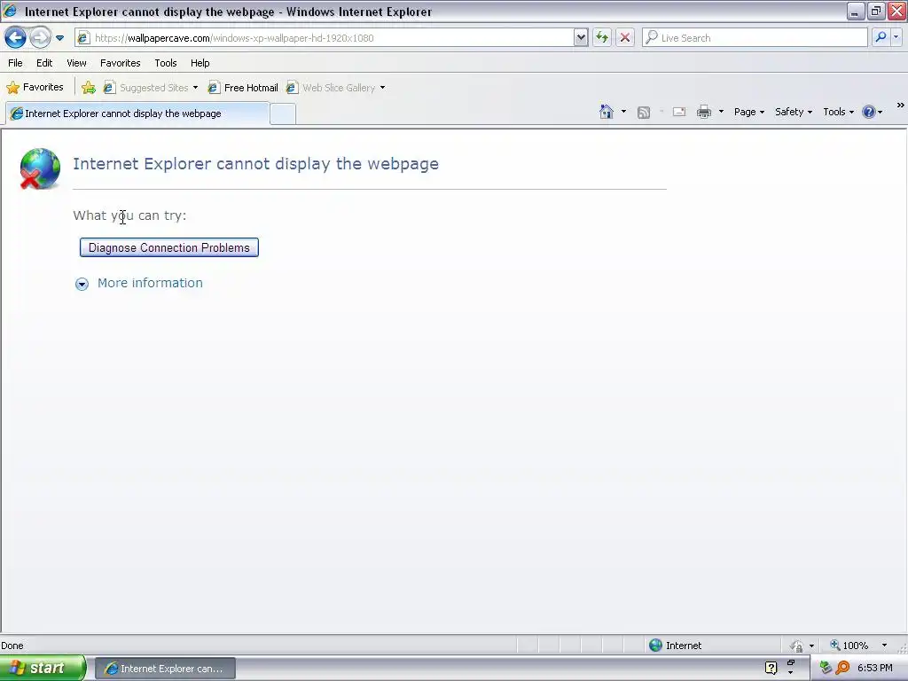Click the globe with red X error icon
The width and height of the screenshot is (908, 681).
(x=39, y=168)
